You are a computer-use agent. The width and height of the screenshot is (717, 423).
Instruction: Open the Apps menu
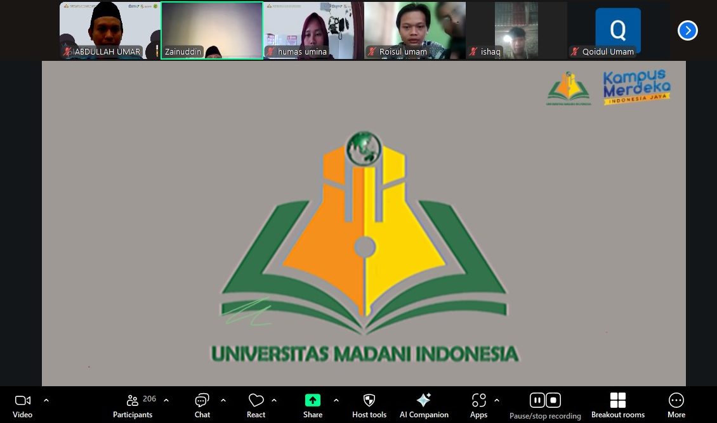(x=479, y=406)
